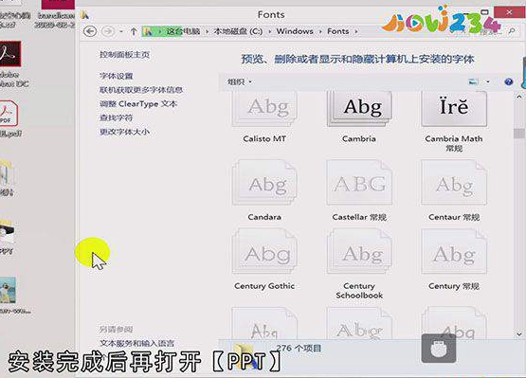
Task: Open 调整 ClearType 文本 link
Action: pos(137,104)
